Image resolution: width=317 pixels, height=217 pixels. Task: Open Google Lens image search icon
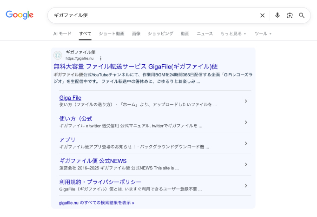click(x=290, y=15)
